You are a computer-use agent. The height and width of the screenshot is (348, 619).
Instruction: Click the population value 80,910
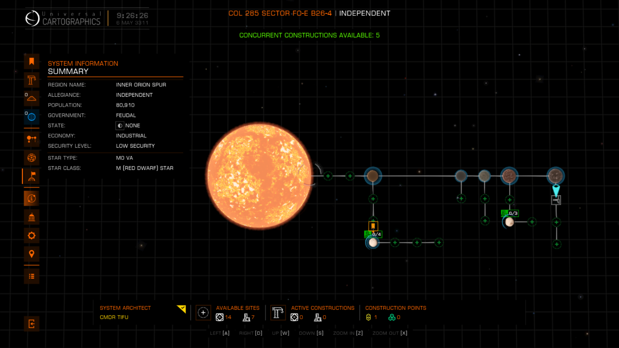coord(125,105)
